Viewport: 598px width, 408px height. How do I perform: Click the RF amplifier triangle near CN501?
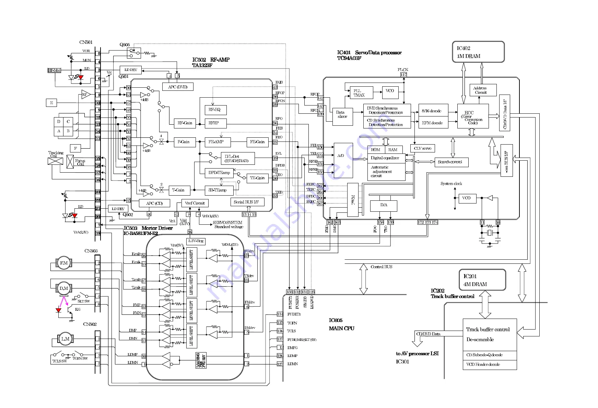tap(85, 95)
